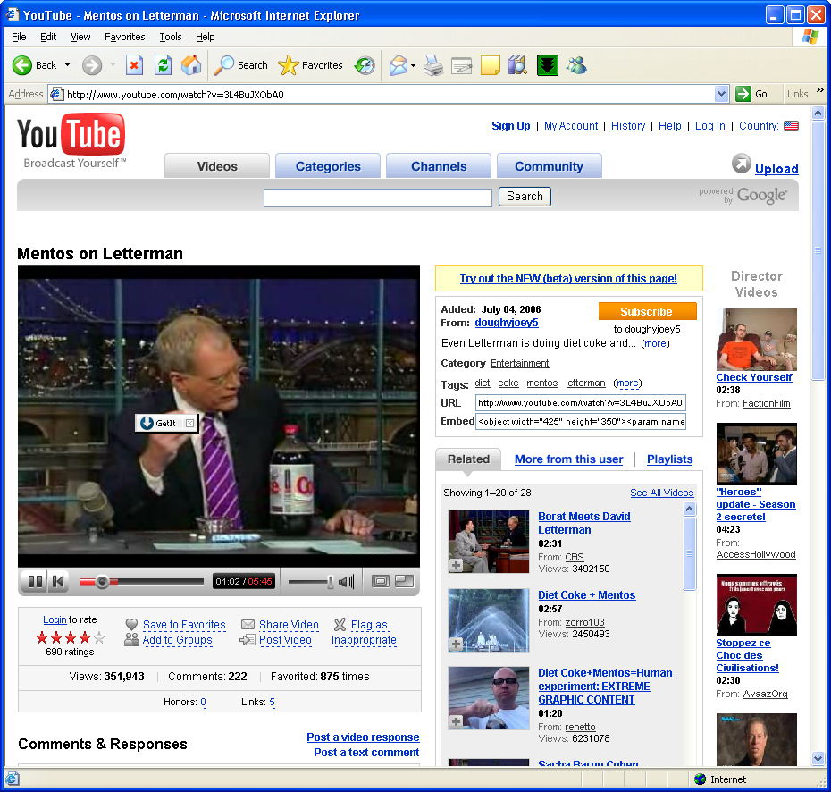Click the green download arrow toolbar icon
831x792 pixels.
[548, 66]
